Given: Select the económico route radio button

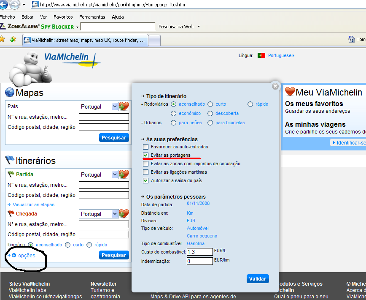Looking at the screenshot, I should pos(173,113).
